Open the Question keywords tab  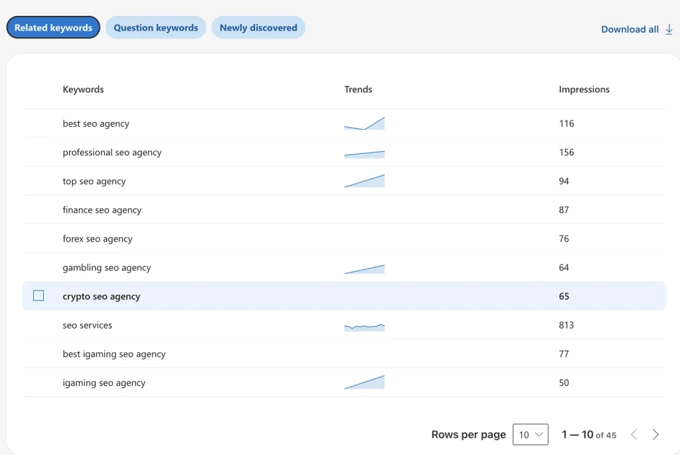coord(155,27)
